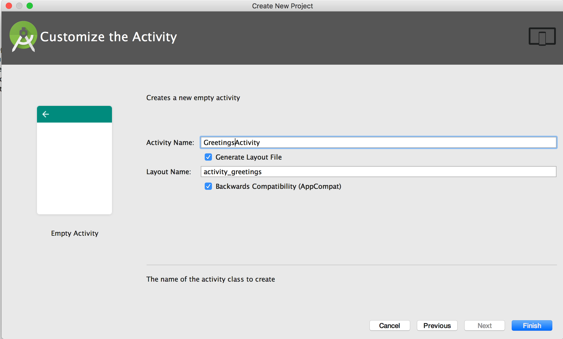The image size is (563, 339).
Task: Toggle the Generate Layout File checkbox
Action: 207,157
